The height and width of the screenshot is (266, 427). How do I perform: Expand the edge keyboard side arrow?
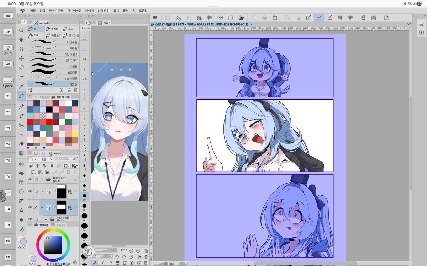3,196
